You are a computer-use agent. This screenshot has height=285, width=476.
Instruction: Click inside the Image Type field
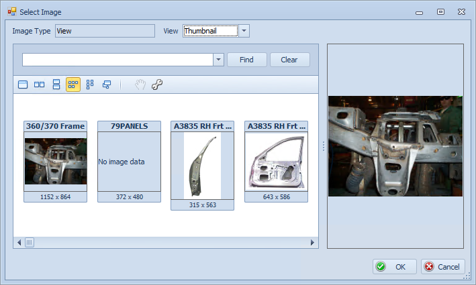(x=105, y=31)
